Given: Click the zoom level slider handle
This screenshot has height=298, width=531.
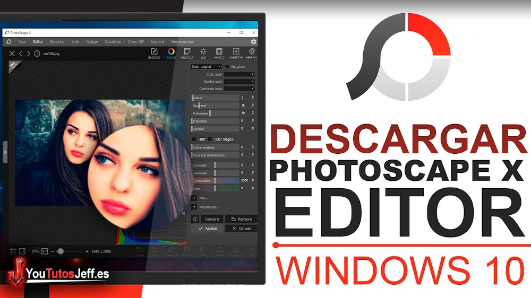Looking at the screenshot, I should coord(61,251).
